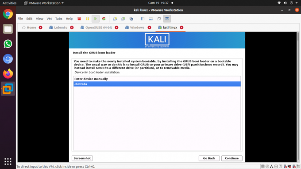Select the Enter device manually option
Image resolution: width=301 pixels, height=169 pixels.
pyautogui.click(x=157, y=79)
